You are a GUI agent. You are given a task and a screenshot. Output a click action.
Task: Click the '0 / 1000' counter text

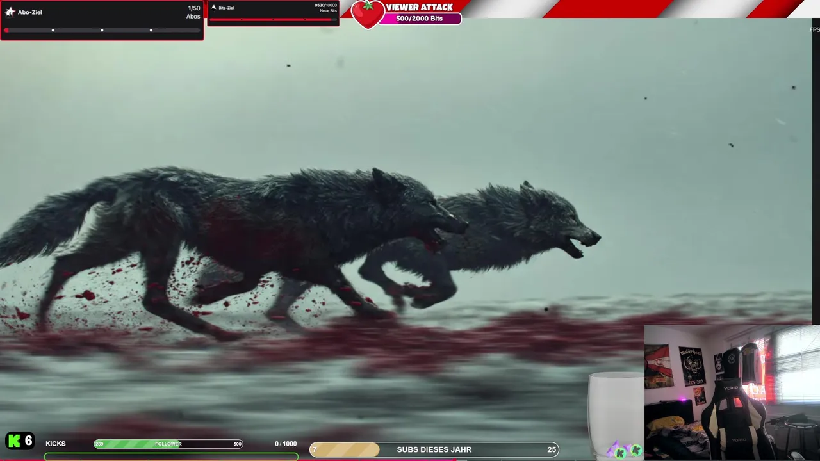coord(286,444)
